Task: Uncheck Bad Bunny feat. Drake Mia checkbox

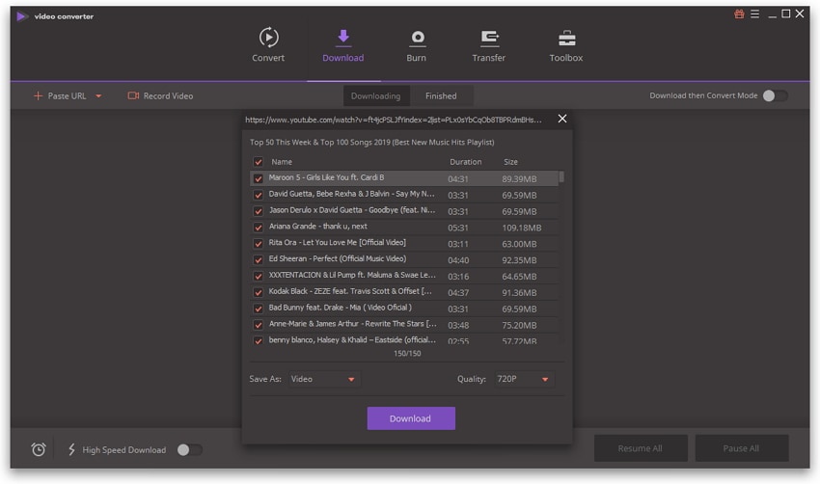Action: (x=258, y=309)
